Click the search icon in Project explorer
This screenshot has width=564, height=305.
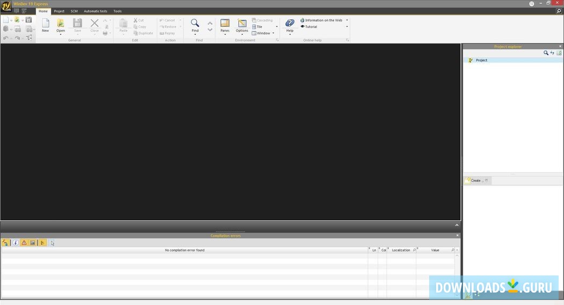546,53
